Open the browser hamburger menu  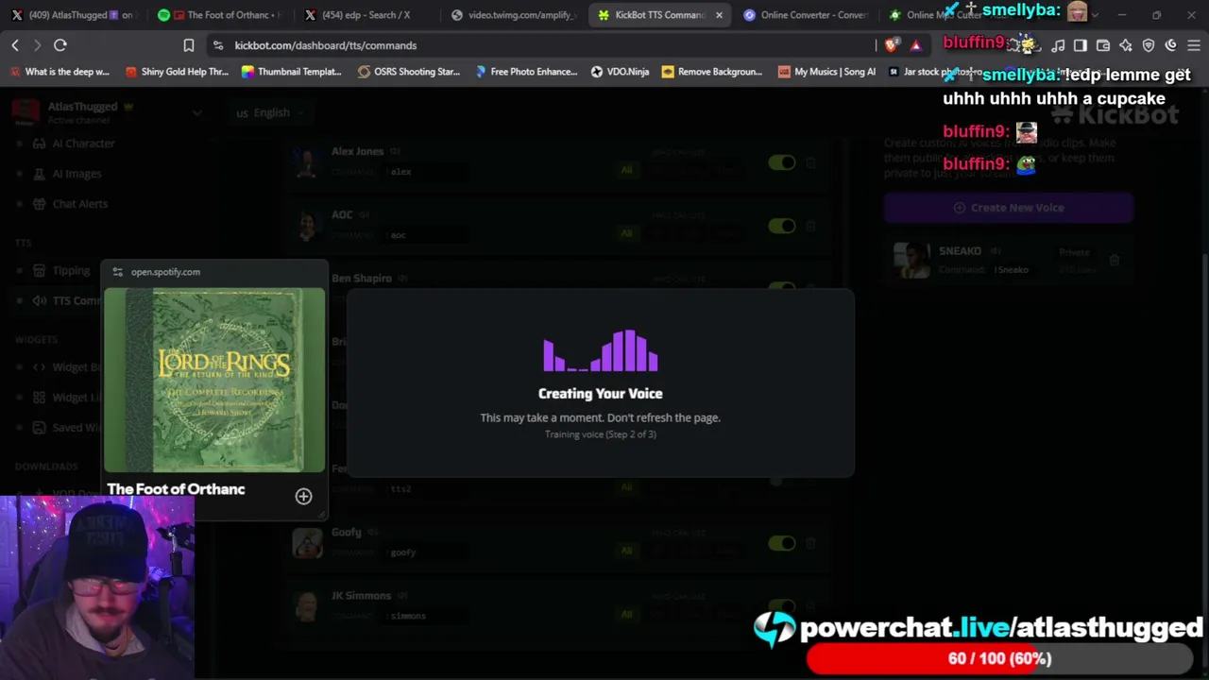1194,45
